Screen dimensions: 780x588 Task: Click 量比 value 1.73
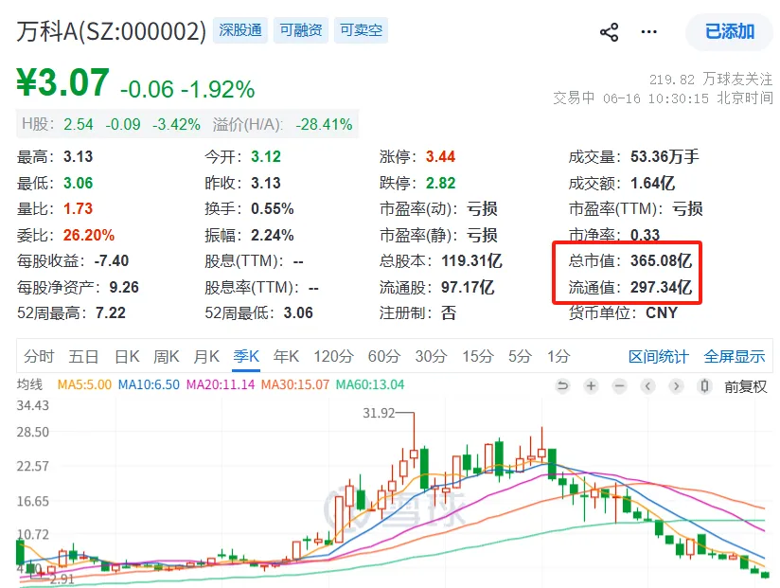[78, 208]
